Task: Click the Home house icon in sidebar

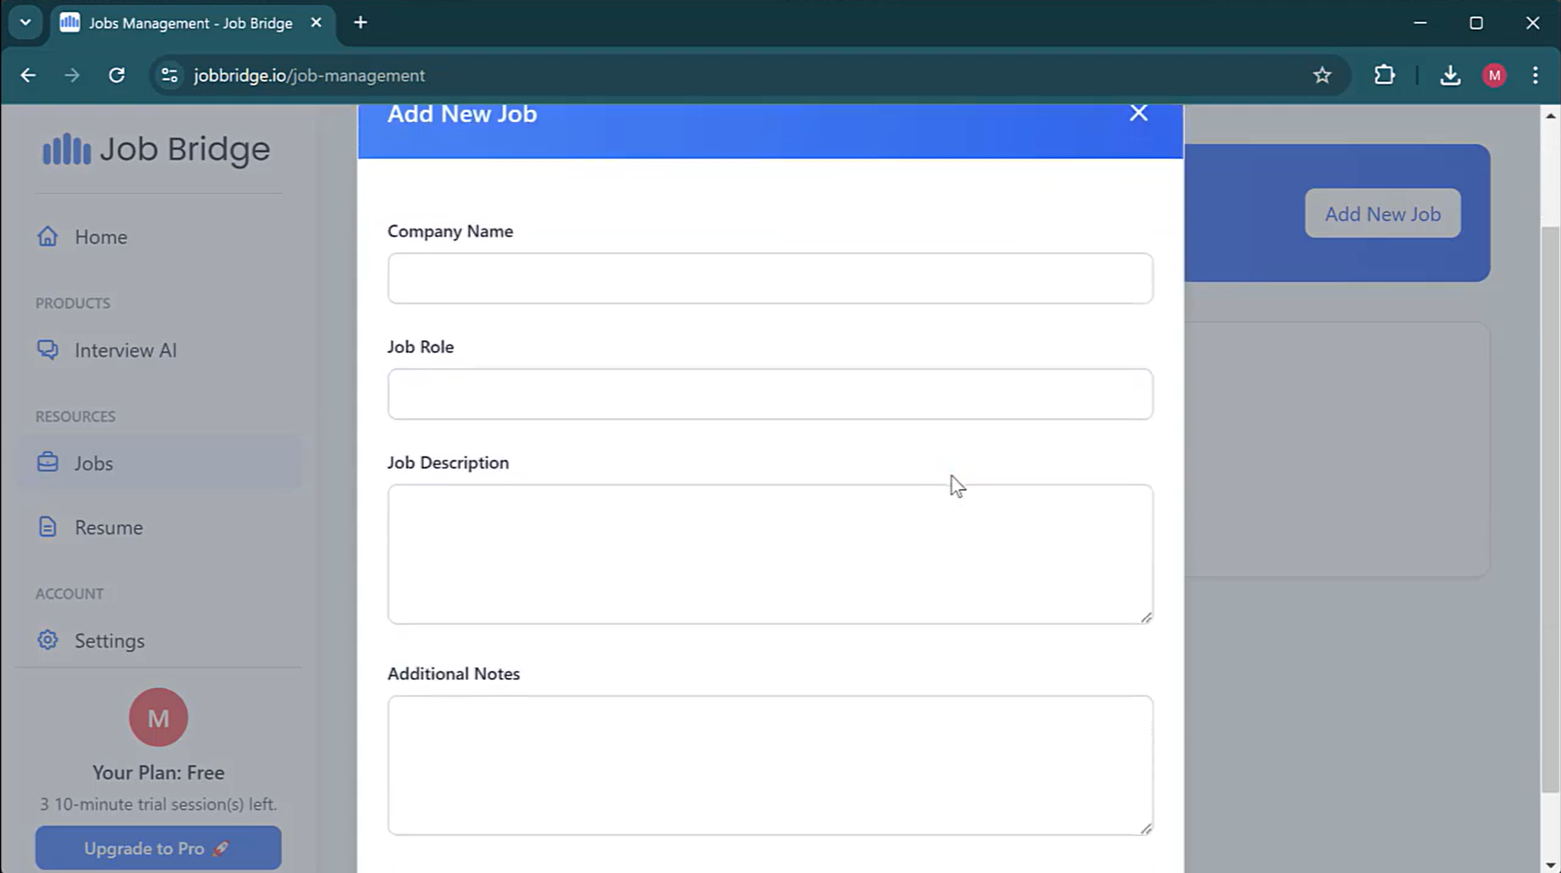Action: coord(48,237)
